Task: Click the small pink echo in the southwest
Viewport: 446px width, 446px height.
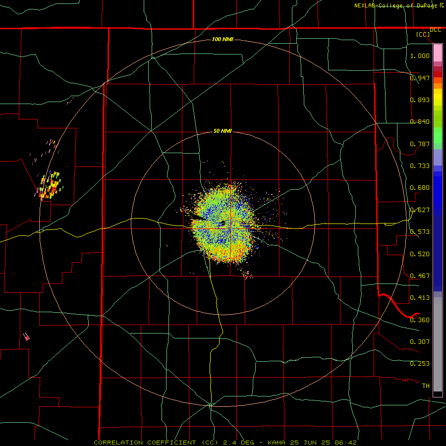Action: pyautogui.click(x=26, y=337)
